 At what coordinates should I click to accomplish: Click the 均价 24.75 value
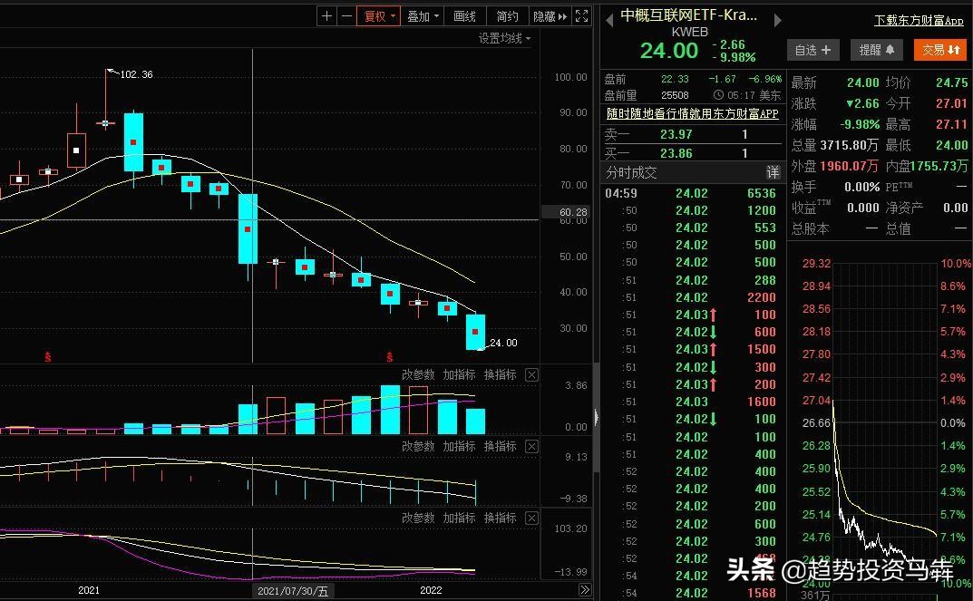pyautogui.click(x=951, y=82)
